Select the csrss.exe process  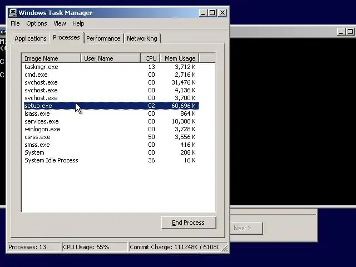pos(111,137)
